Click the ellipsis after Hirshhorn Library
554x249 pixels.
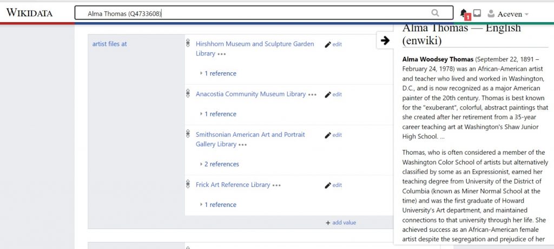click(x=221, y=54)
